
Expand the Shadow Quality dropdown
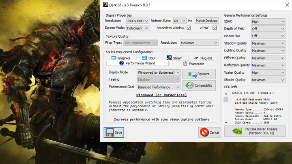(268, 43)
